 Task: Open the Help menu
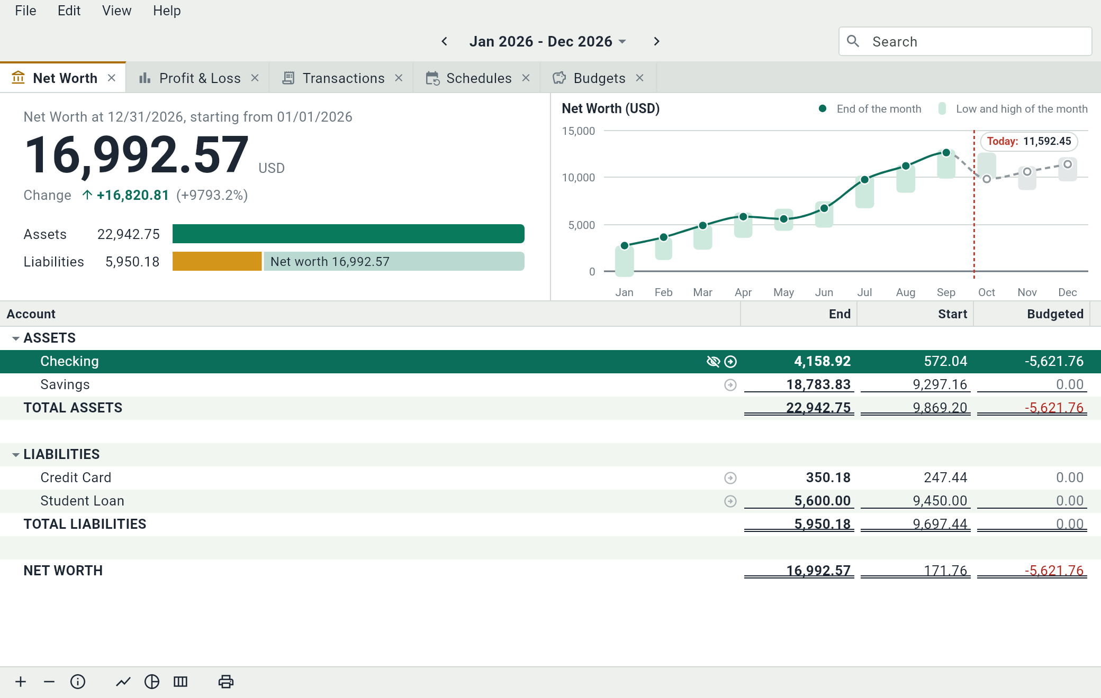point(167,11)
